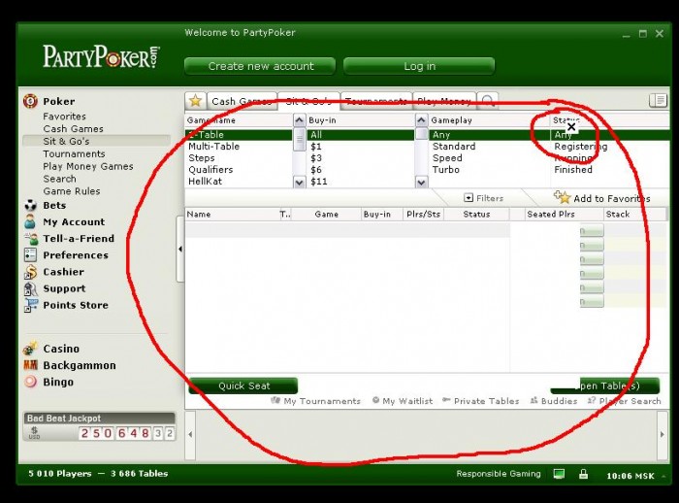The width and height of the screenshot is (679, 503).
Task: Open My Waitlist link
Action: [x=403, y=401]
